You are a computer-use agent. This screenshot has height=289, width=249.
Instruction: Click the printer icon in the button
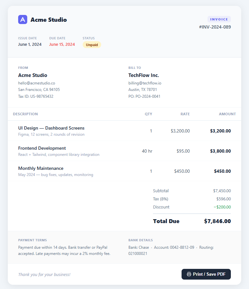[x=189, y=274]
